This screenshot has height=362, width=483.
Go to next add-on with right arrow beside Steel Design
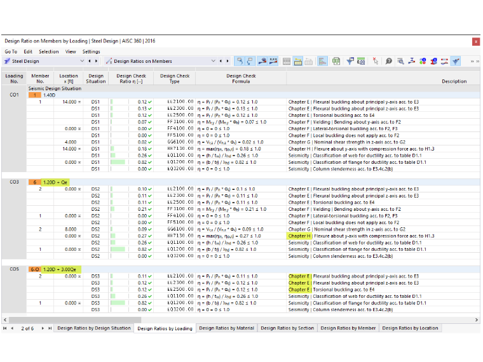point(97,61)
